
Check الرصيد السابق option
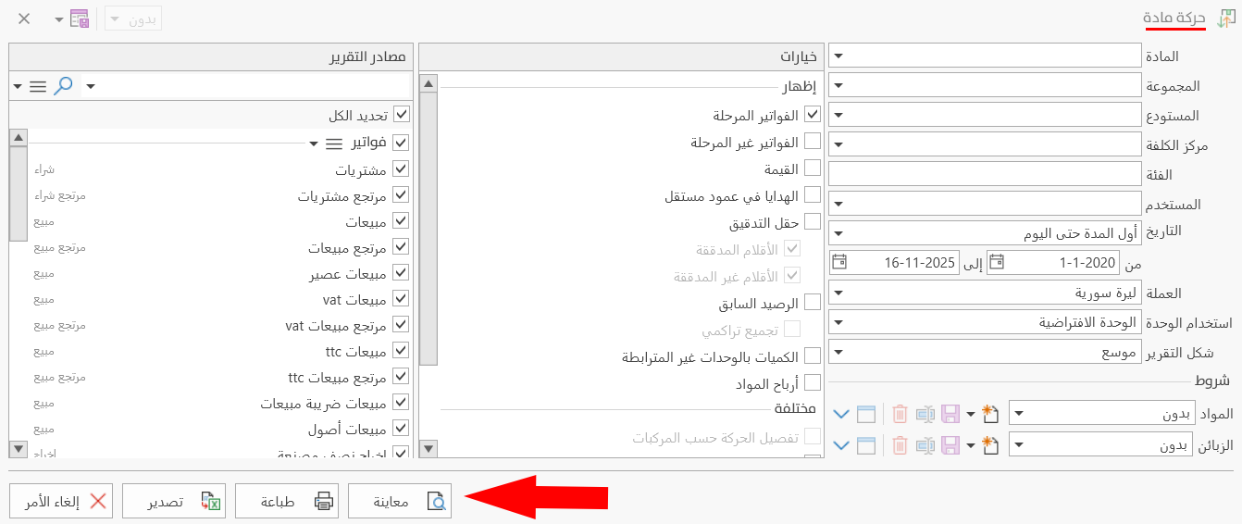point(813,302)
